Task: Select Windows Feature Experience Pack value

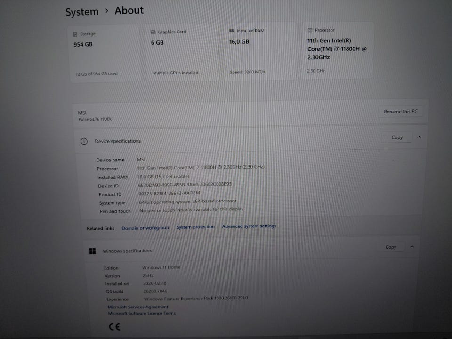Action: pos(196,299)
